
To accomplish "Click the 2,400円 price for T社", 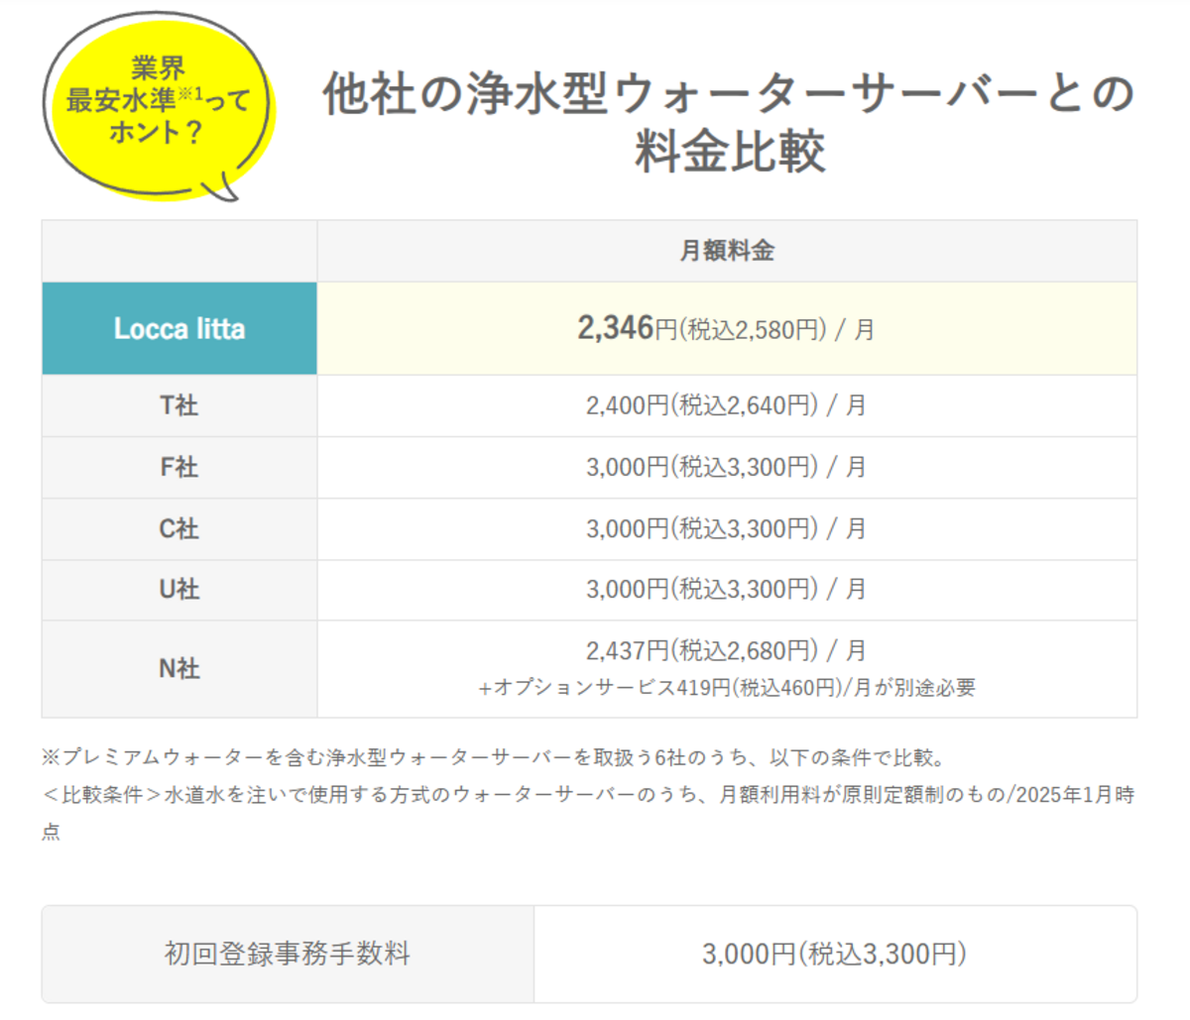I will (x=727, y=405).
